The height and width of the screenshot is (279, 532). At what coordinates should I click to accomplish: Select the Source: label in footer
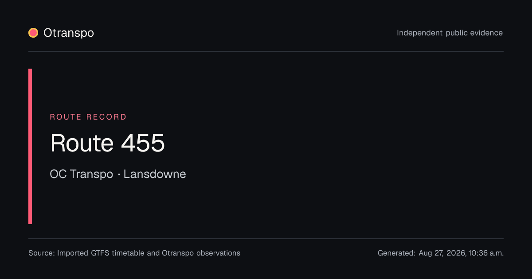(x=42, y=253)
